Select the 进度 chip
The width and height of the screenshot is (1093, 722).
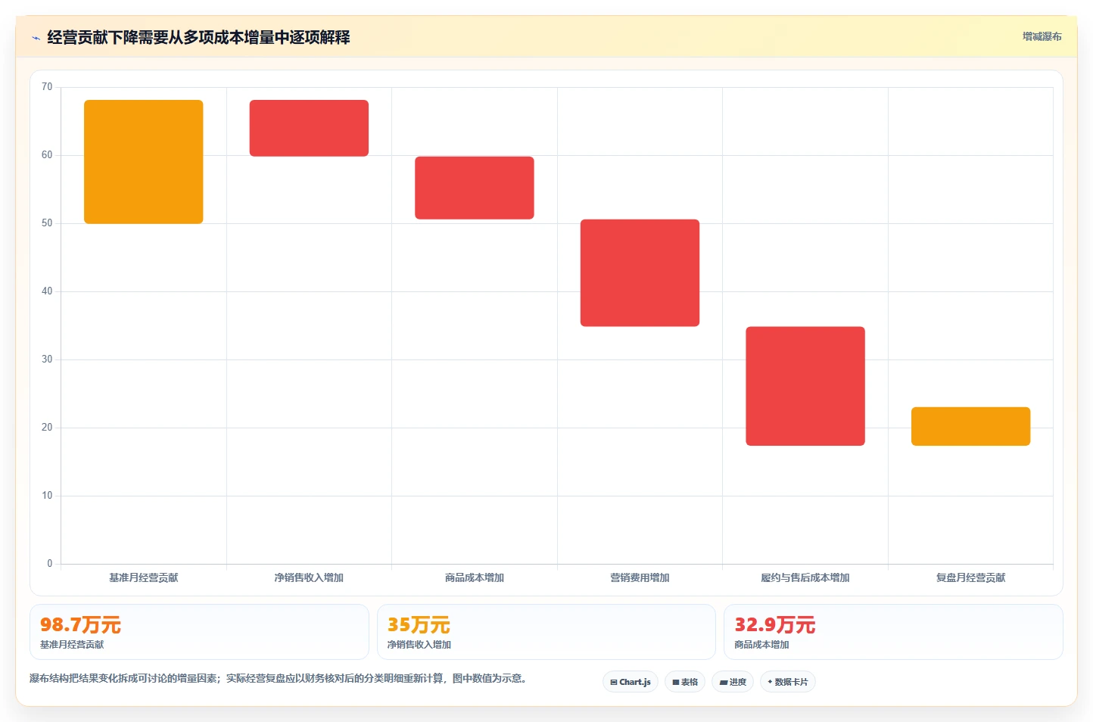(x=733, y=682)
